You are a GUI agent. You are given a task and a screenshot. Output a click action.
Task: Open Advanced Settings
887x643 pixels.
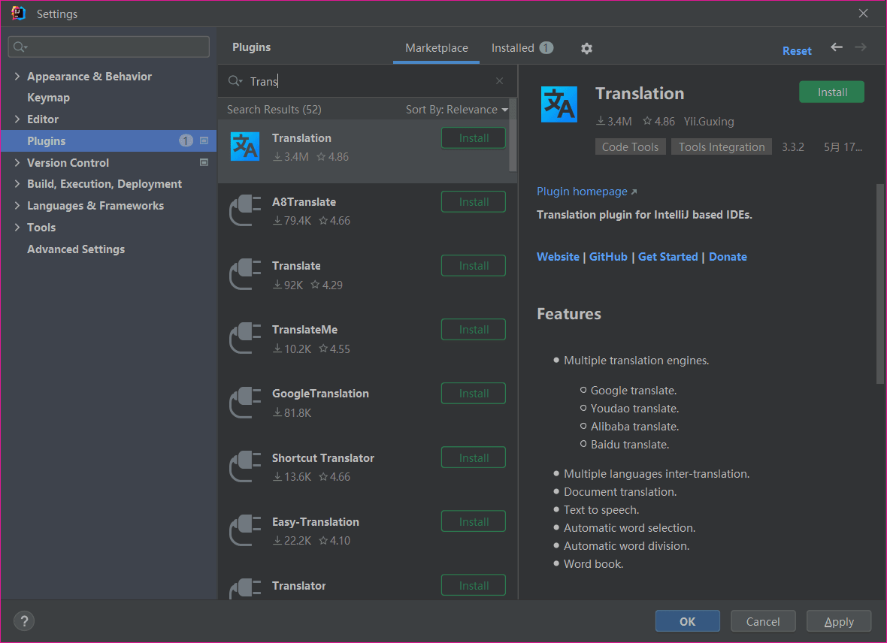coord(76,249)
